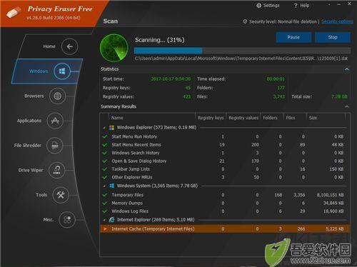Image resolution: width=357 pixels, height=267 pixels.
Task: Click the Privacy Eraser eraser logo
Action: pyautogui.click(x=14, y=12)
